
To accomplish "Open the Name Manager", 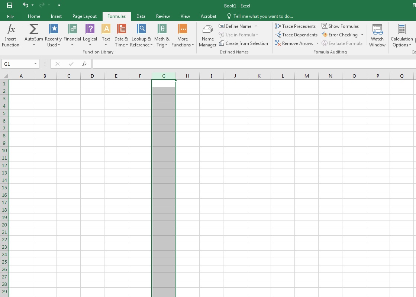I will pyautogui.click(x=207, y=35).
